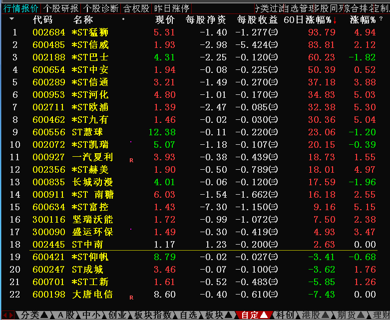
Task: Select the stock name *ST凯瑞
Action: tap(90, 145)
